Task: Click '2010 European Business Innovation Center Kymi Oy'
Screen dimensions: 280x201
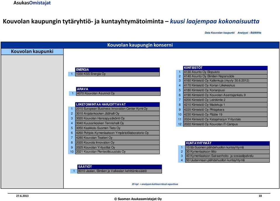Action: tap(117, 109)
